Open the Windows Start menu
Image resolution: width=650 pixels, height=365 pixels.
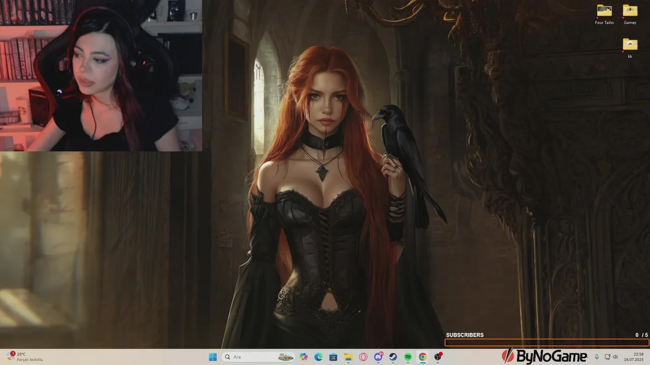coord(213,357)
